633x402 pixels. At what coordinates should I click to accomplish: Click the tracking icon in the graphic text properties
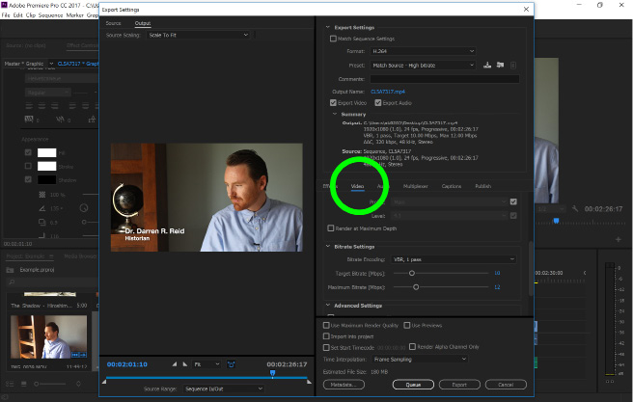coord(29,120)
